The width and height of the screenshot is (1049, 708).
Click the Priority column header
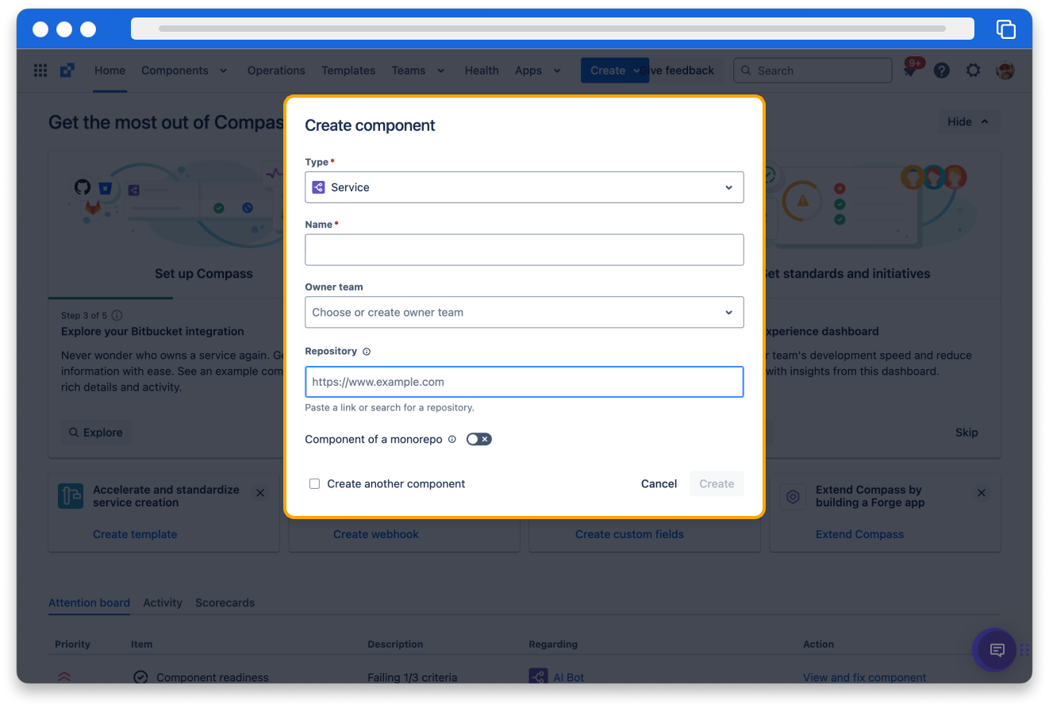click(x=72, y=644)
